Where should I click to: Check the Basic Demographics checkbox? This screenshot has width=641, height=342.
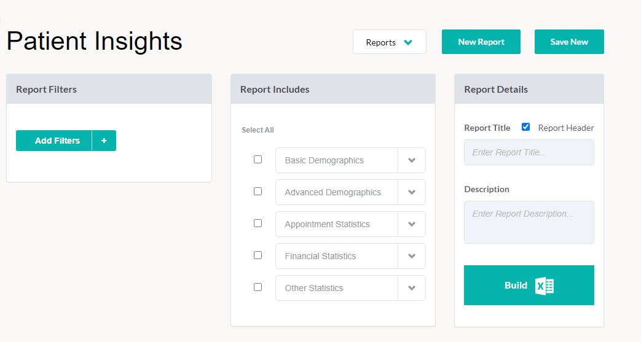[258, 160]
